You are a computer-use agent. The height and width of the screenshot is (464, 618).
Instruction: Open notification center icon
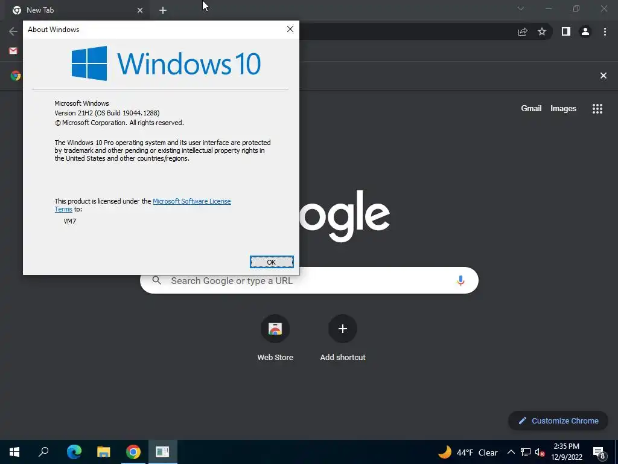pos(599,453)
